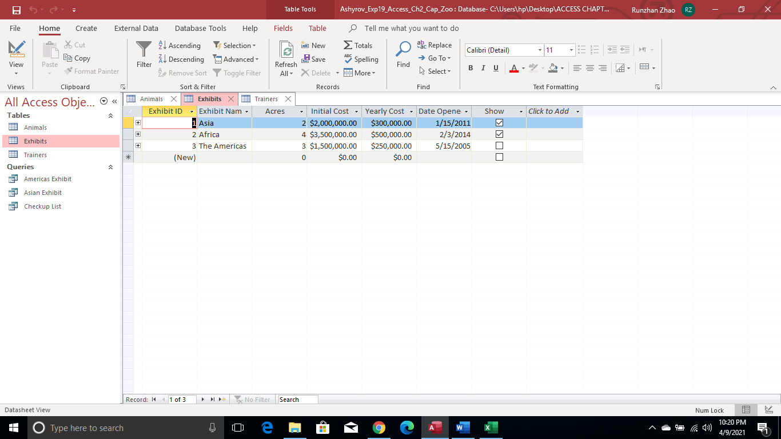Viewport: 781px width, 439px height.
Task: Jump to last record
Action: 212,400
